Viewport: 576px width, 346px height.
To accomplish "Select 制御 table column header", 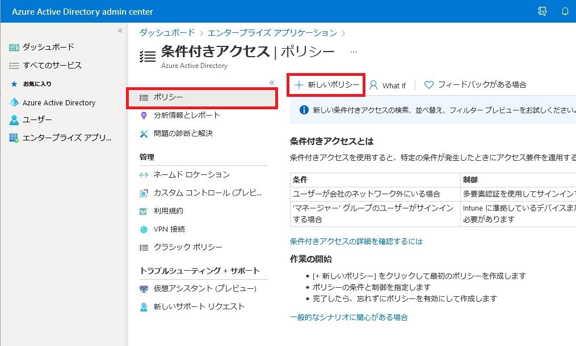I will point(518,180).
